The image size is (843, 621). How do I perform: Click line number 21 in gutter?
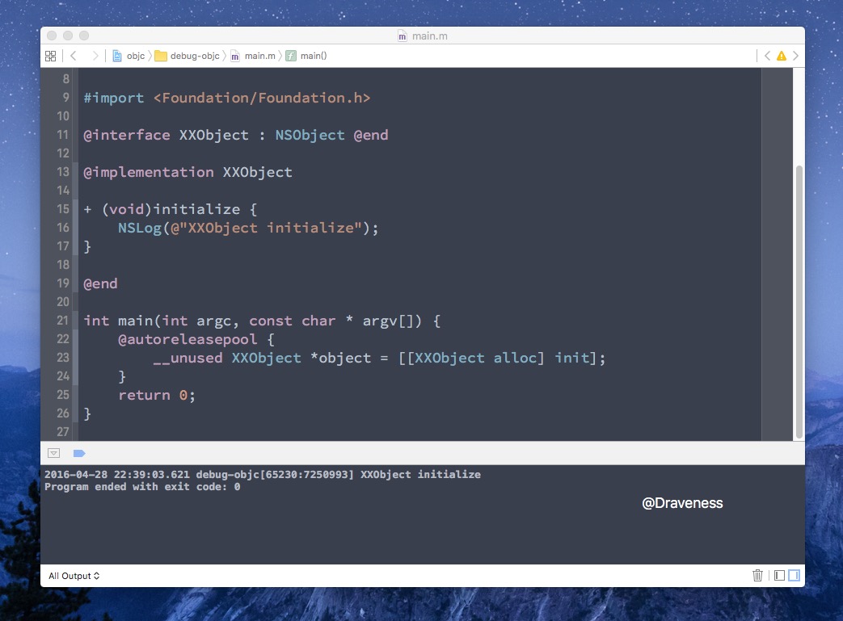(x=63, y=321)
